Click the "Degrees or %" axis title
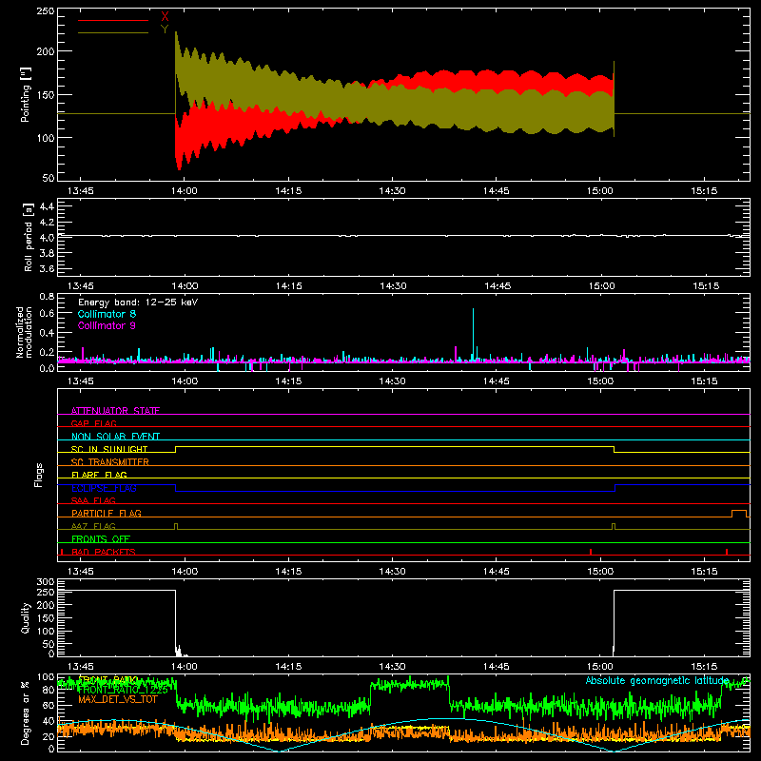Screen dimensions: 761x761 coord(26,712)
